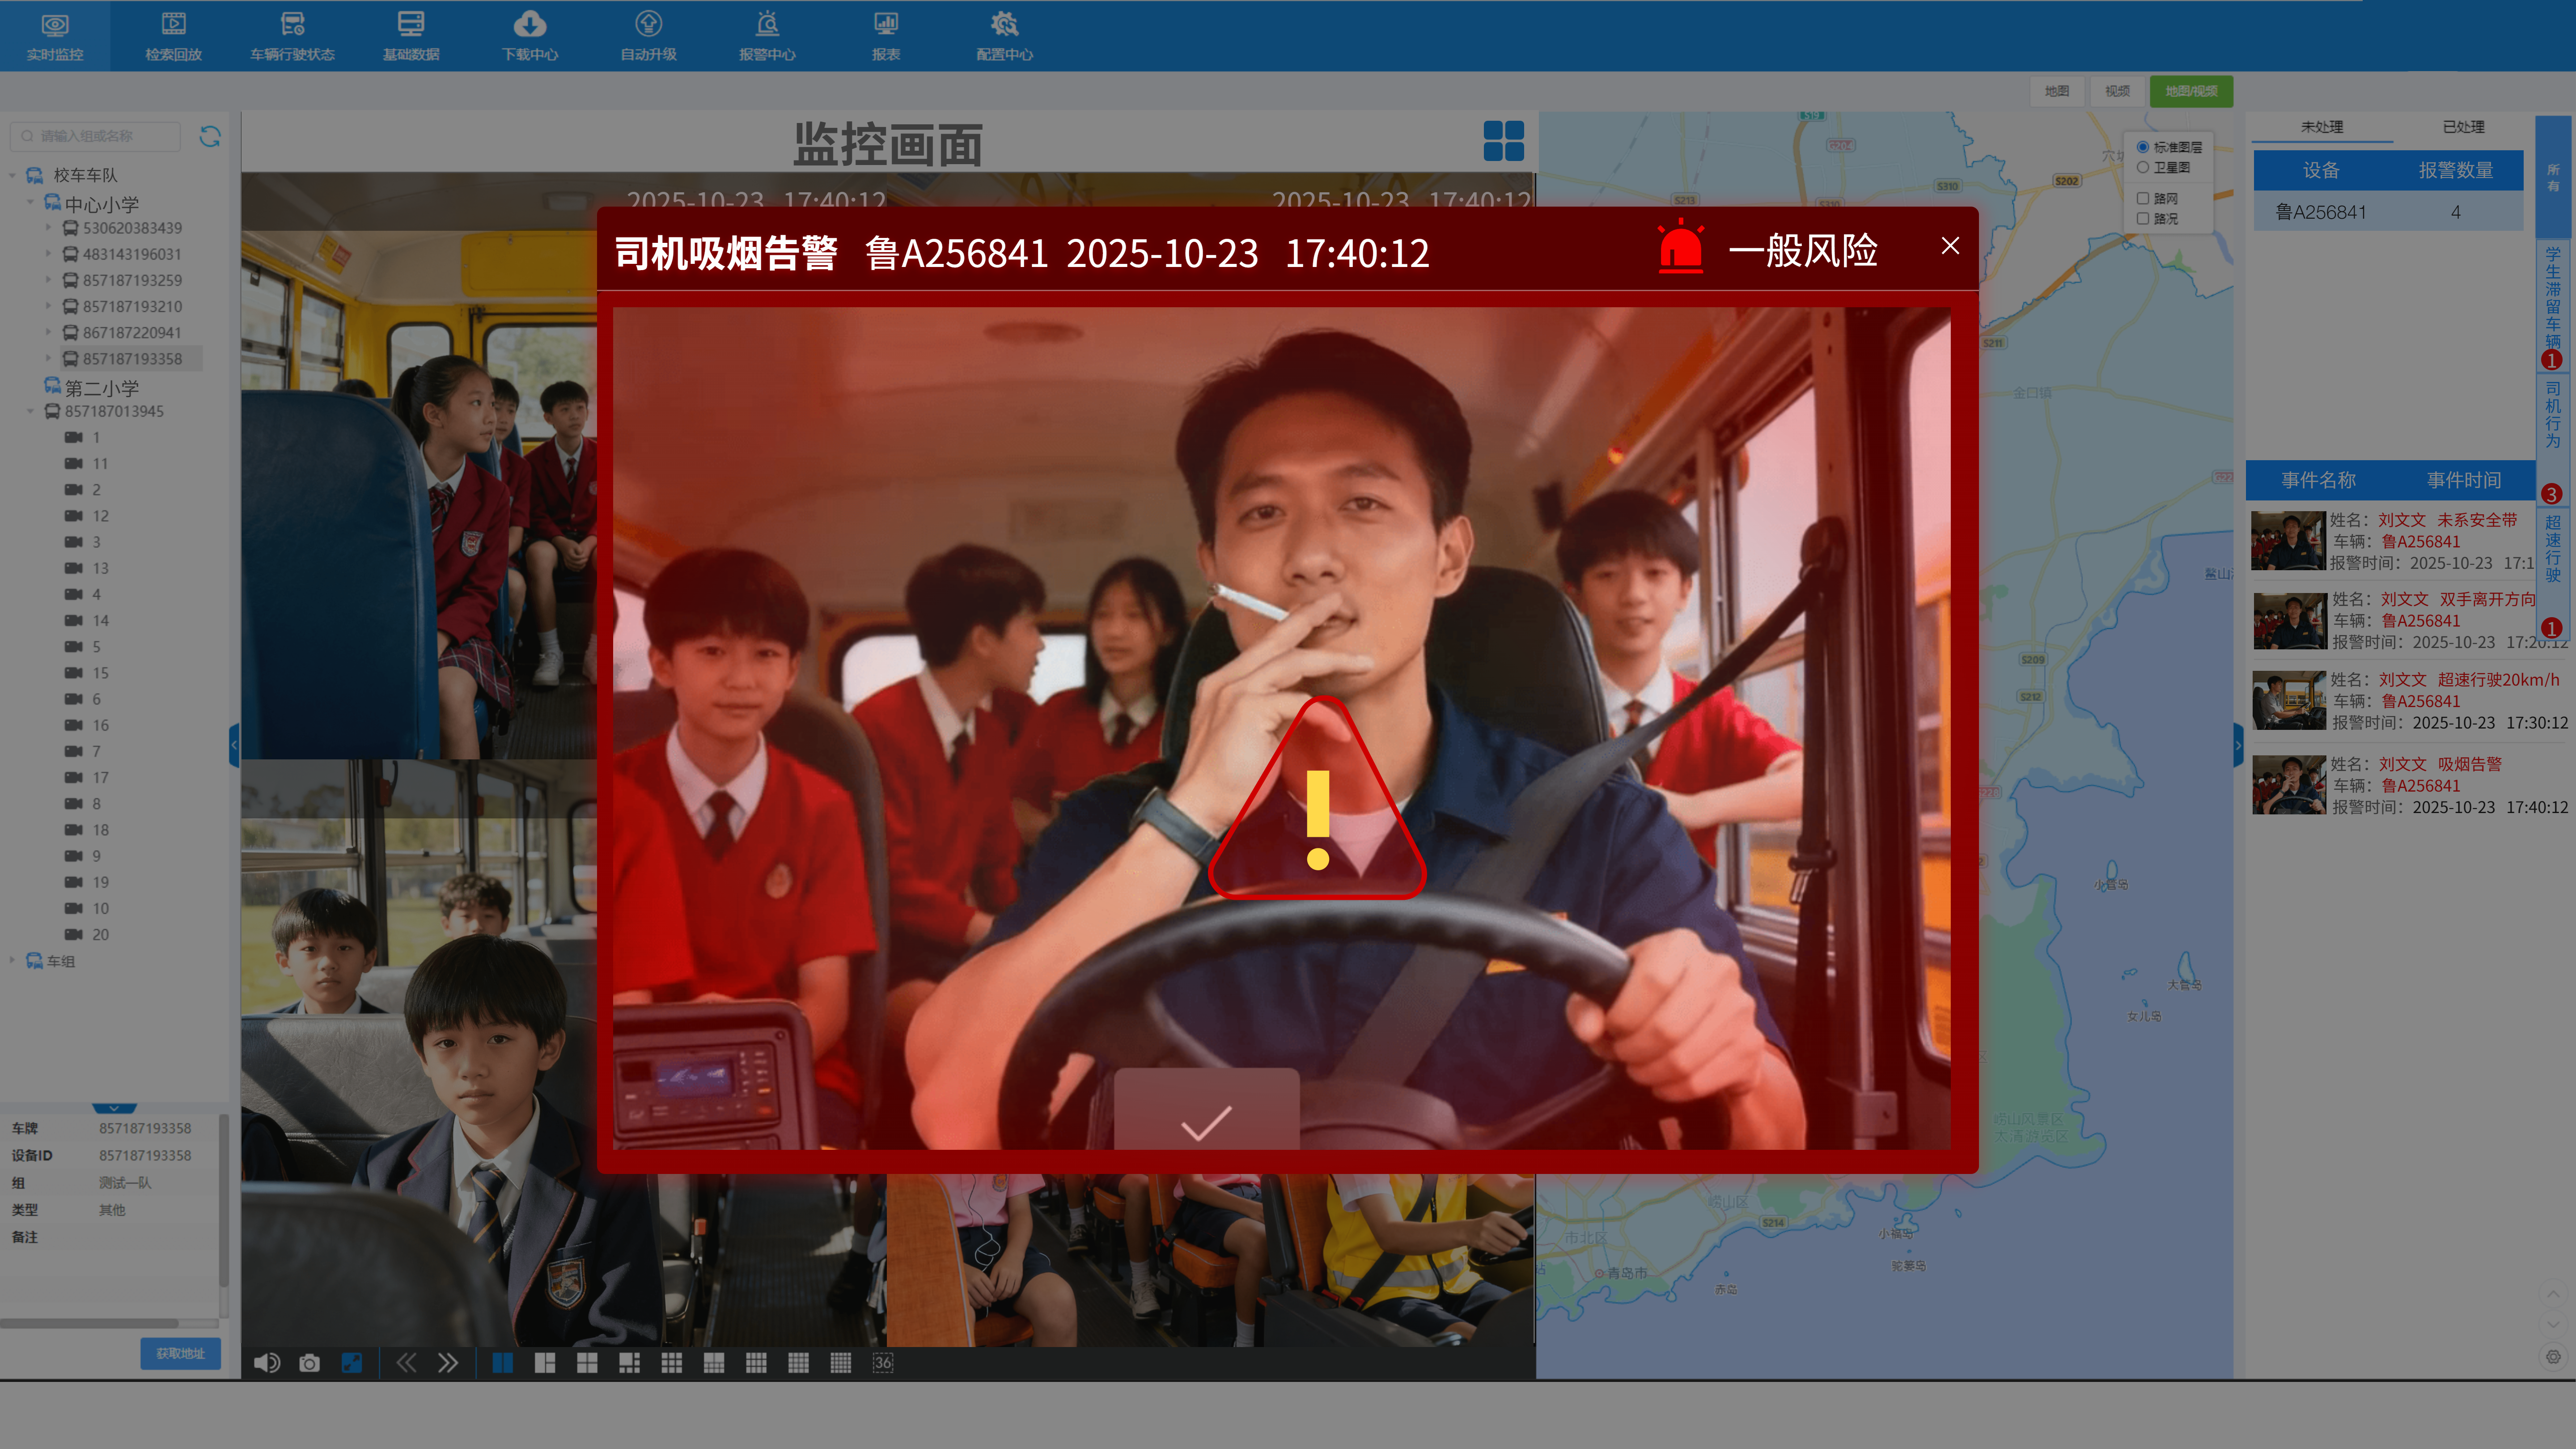Go to next video page
Viewport: 2576px width, 1449px height.
click(448, 1363)
